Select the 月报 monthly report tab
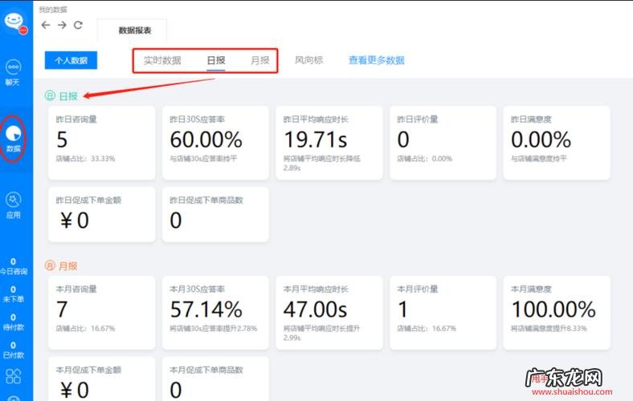 pos(259,60)
